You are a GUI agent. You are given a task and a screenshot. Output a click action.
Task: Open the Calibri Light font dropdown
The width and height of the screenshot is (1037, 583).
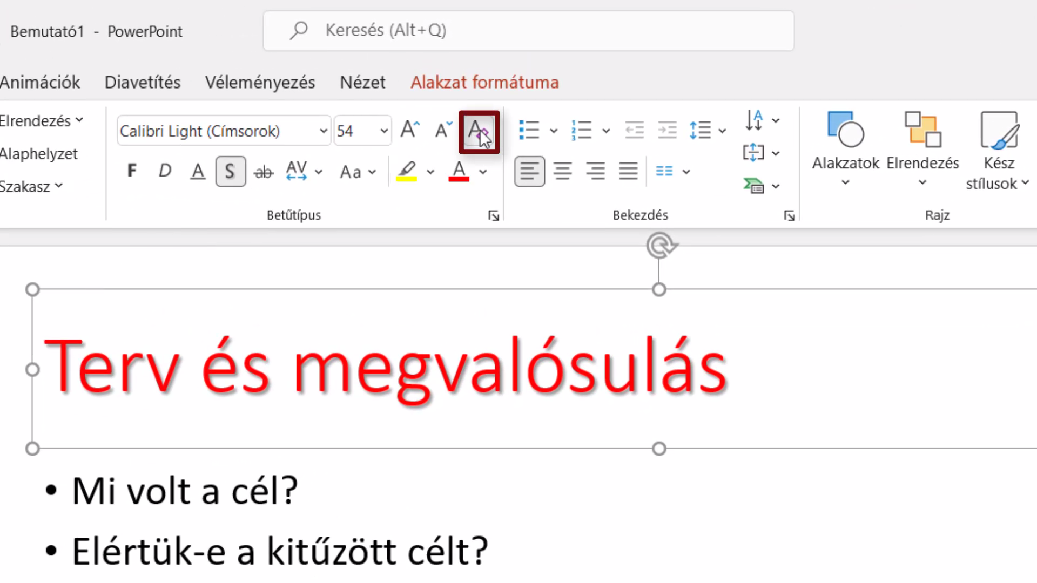(323, 131)
